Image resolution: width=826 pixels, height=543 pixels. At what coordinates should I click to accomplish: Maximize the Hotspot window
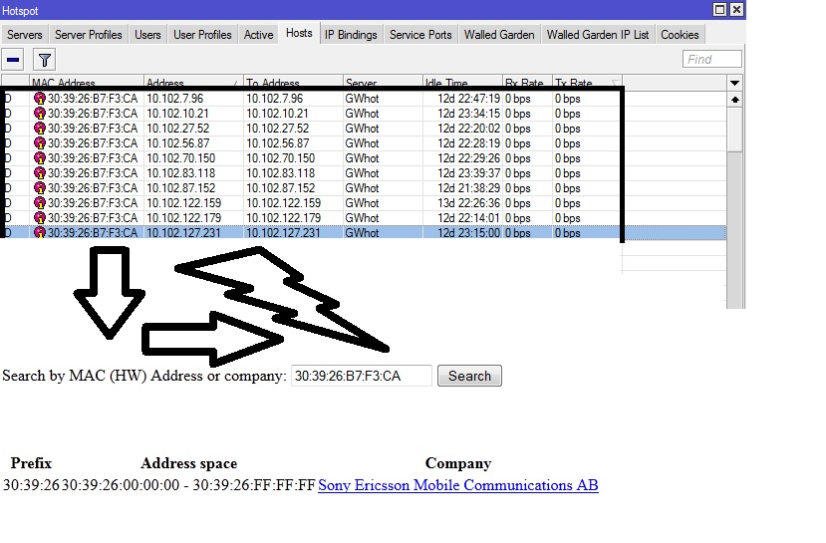point(719,10)
